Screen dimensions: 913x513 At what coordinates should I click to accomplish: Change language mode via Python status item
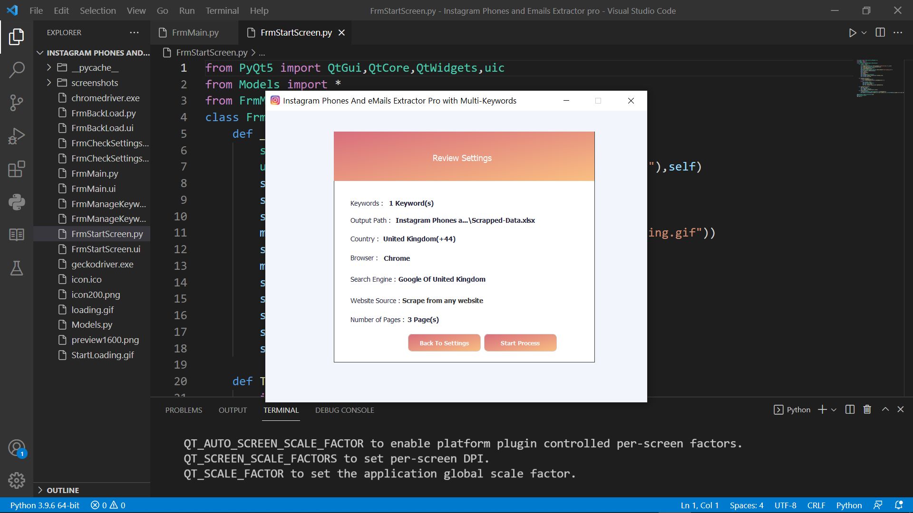coord(849,505)
